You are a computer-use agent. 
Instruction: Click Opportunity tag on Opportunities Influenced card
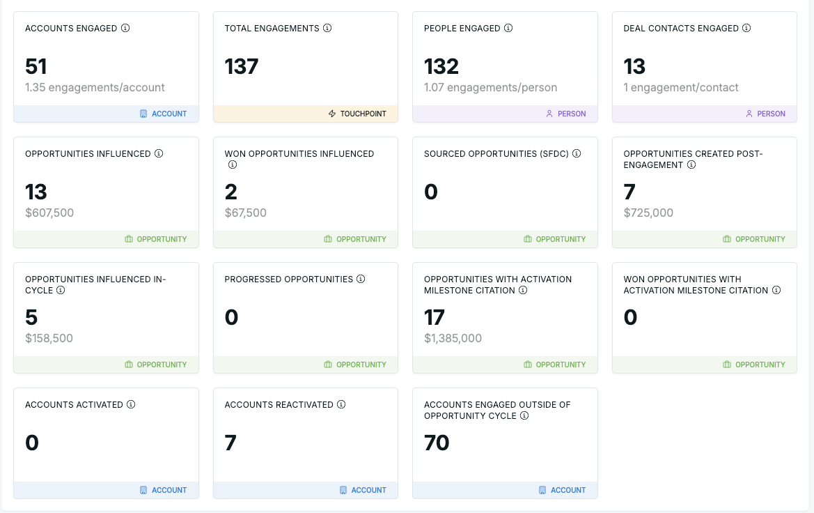(156, 239)
